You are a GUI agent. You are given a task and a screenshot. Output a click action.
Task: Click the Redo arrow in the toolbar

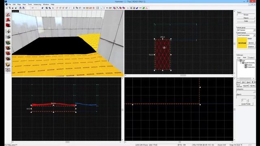(36, 8)
